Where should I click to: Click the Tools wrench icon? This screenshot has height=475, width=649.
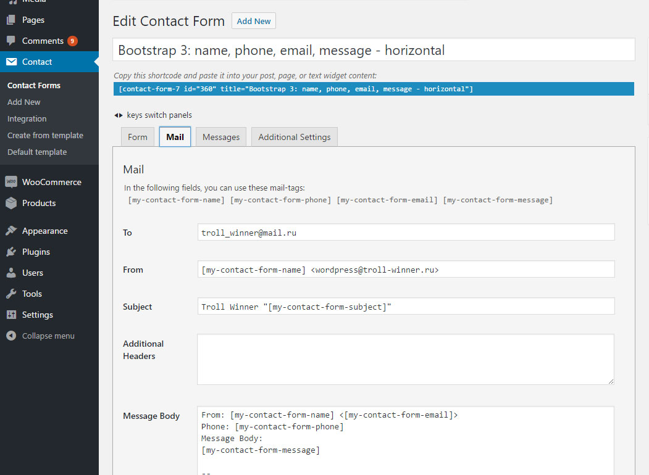tap(11, 294)
